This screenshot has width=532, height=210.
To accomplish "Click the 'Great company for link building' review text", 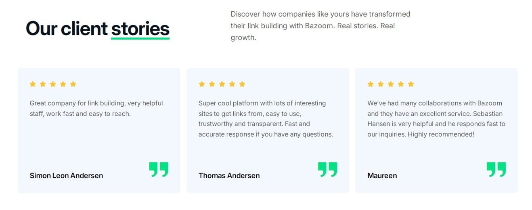I will [96, 108].
